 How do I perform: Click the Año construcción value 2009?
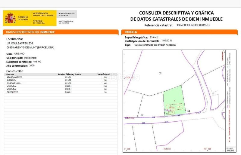(x=33, y=65)
